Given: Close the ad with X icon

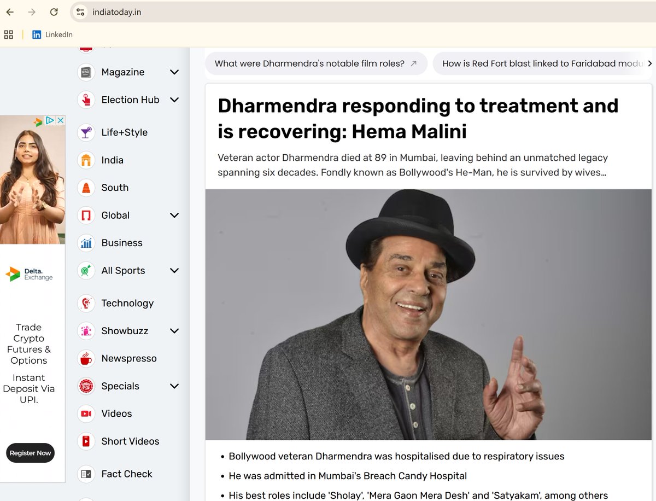Looking at the screenshot, I should click(61, 120).
